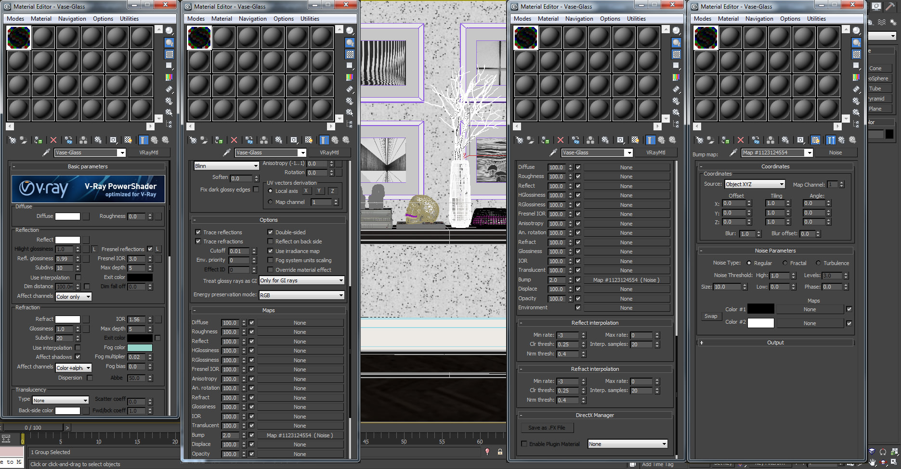Open Video Color Check in leftmost editor sidebar

170,77
